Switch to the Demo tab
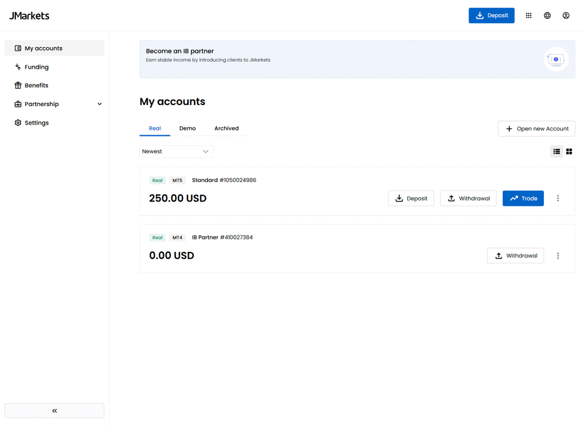 pyautogui.click(x=187, y=128)
